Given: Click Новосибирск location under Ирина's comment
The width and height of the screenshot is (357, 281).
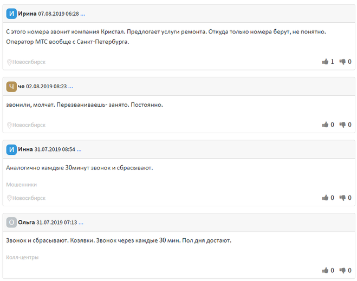Looking at the screenshot, I should pos(26,62).
